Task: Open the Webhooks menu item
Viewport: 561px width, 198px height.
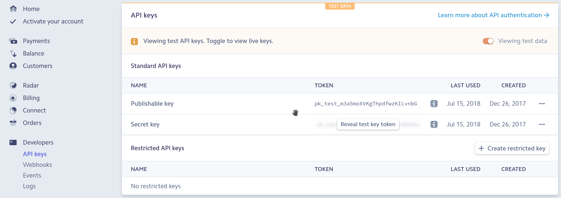Action: pyautogui.click(x=37, y=165)
